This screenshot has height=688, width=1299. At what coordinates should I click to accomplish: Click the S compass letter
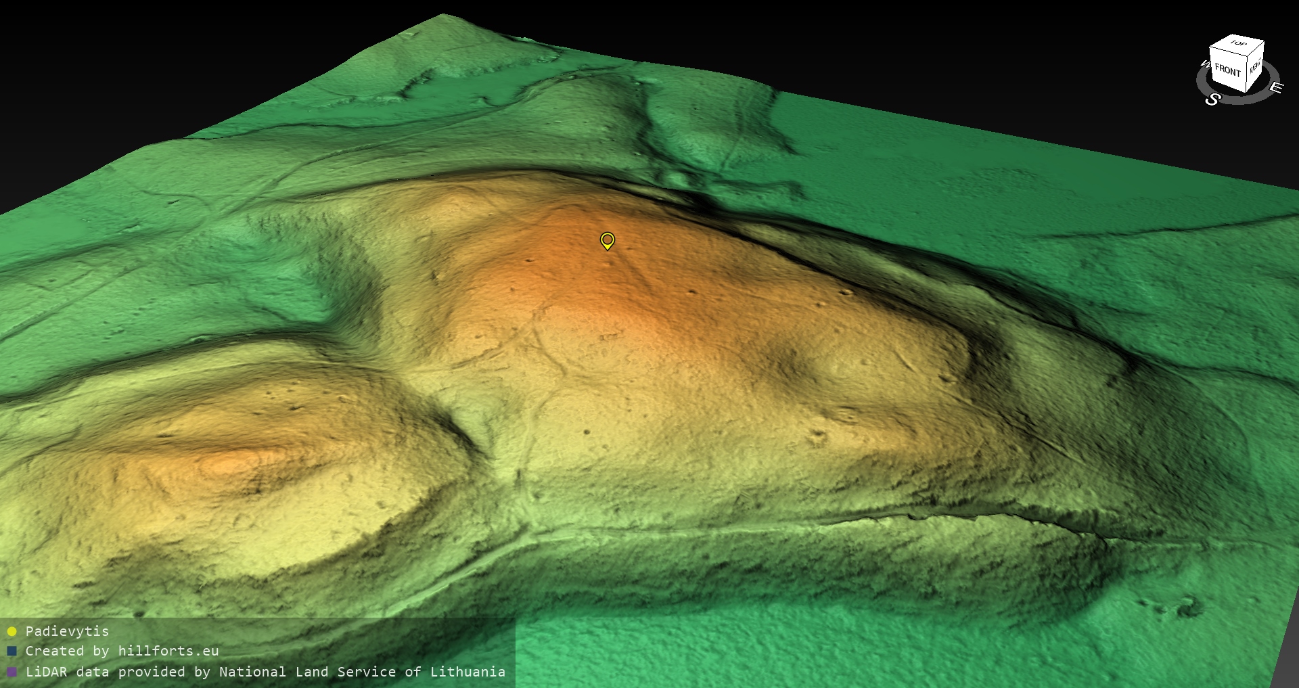coord(1212,99)
